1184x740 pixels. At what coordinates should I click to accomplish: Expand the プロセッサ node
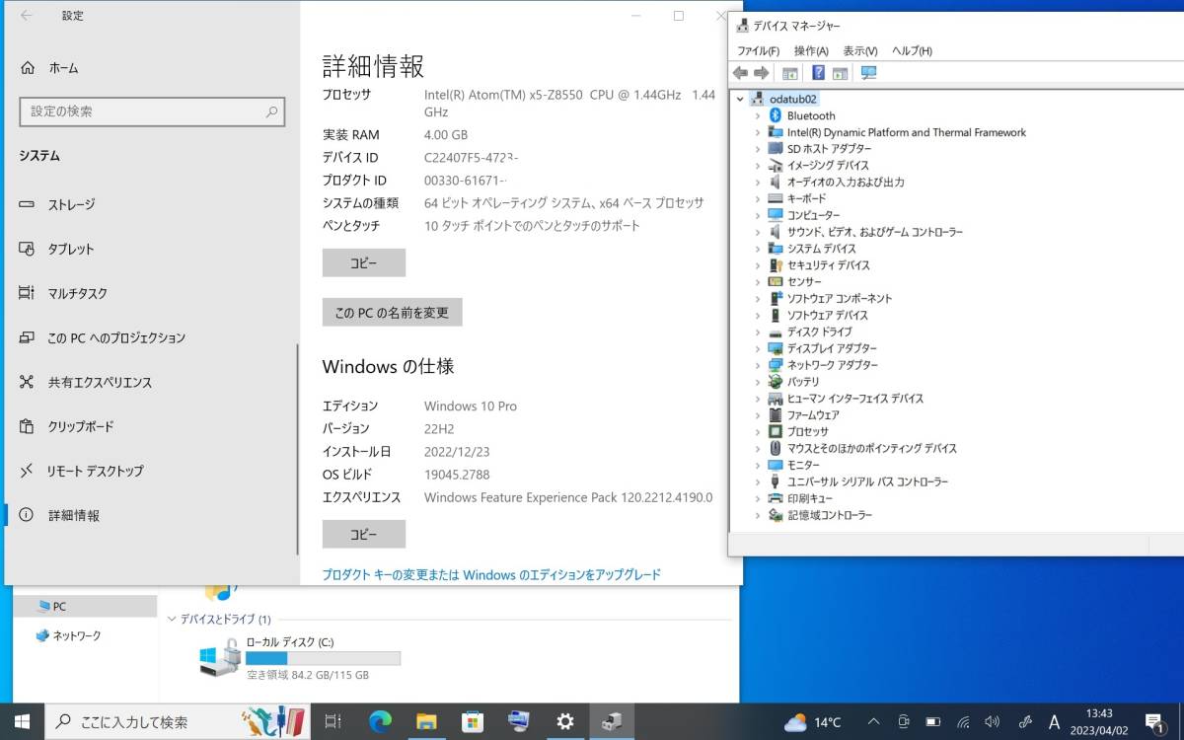click(758, 432)
